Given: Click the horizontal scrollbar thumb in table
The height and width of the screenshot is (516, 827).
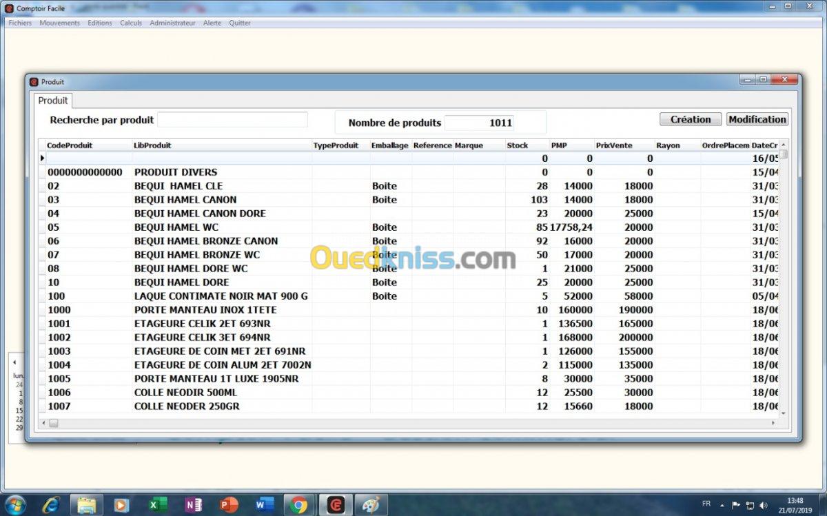Looking at the screenshot, I should [x=54, y=423].
